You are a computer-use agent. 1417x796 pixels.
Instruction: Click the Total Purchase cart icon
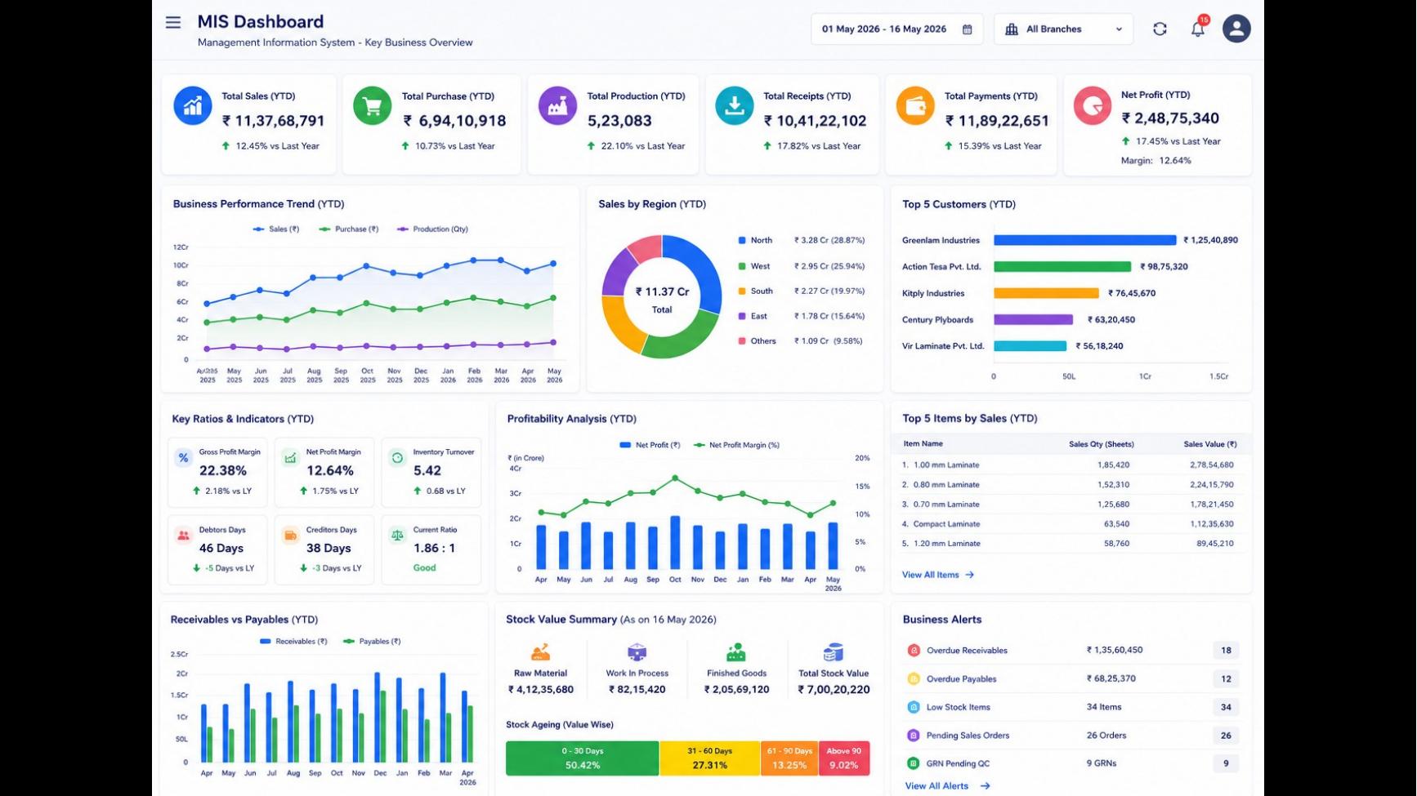373,106
